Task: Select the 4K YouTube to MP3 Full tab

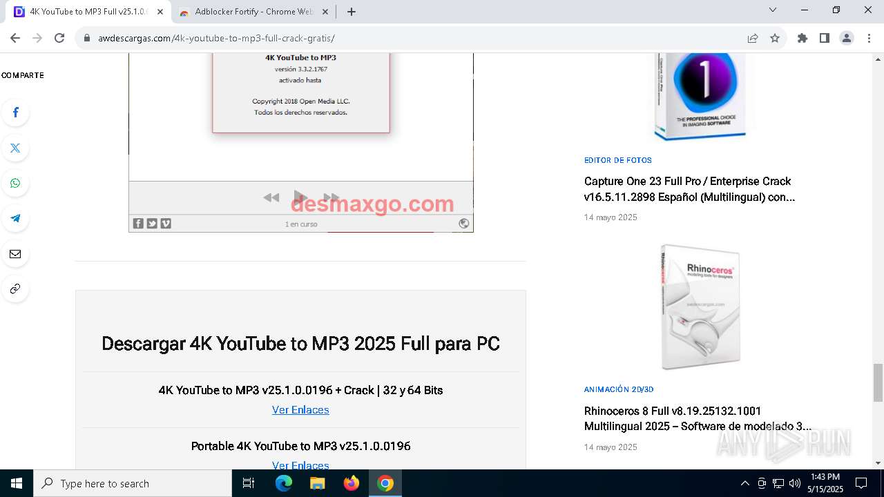Action: pyautogui.click(x=87, y=12)
